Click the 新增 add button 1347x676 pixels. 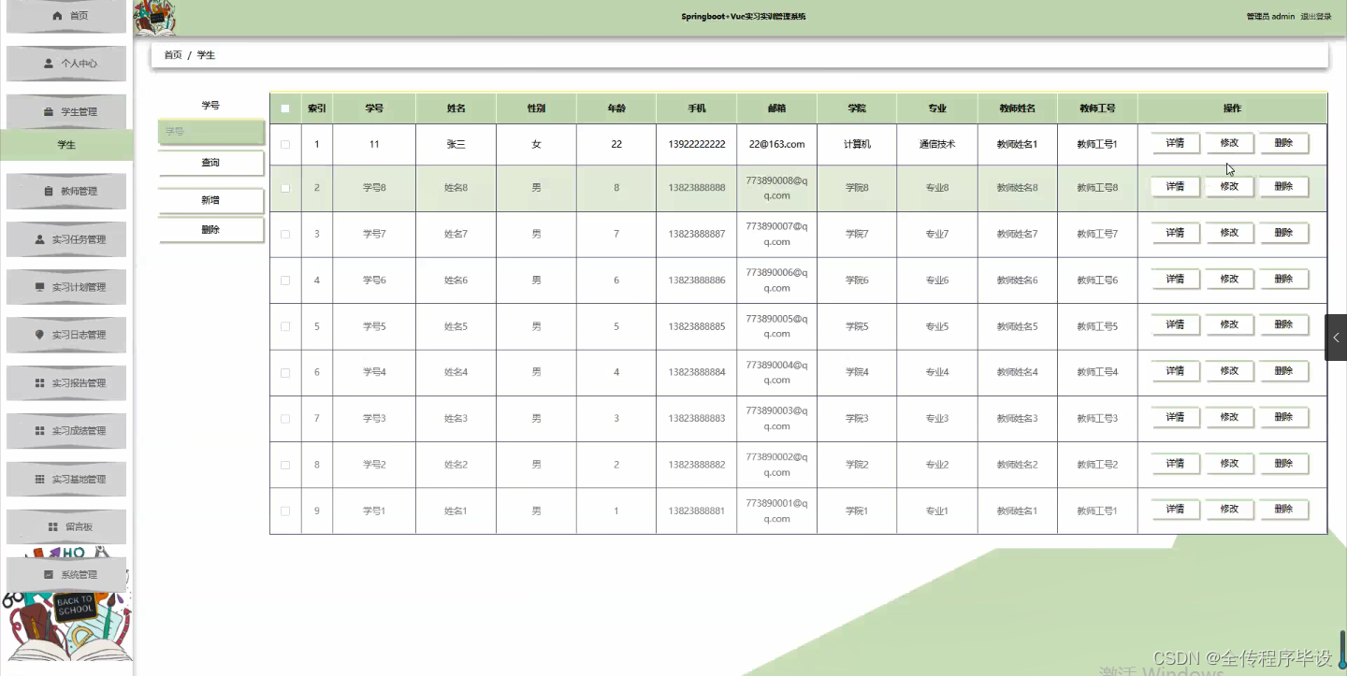tap(211, 200)
